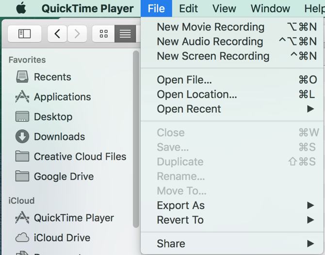Click the Google Drive folder icon
The image size is (325, 255).
pos(22,176)
